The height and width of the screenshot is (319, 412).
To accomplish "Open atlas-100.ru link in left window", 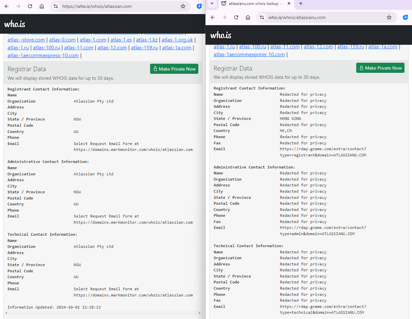I will click(47, 47).
